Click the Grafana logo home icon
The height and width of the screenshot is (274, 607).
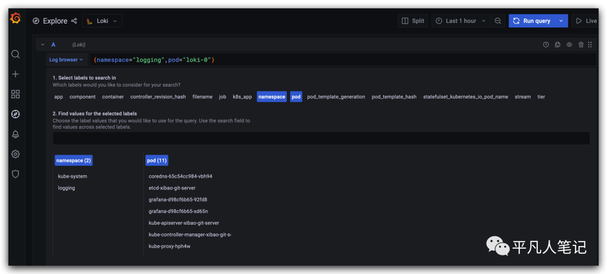point(16,19)
